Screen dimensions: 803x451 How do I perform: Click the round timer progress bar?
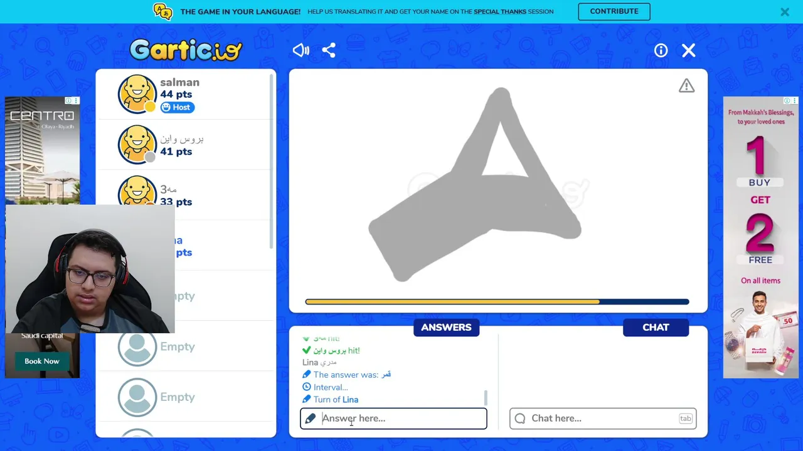coord(497,302)
